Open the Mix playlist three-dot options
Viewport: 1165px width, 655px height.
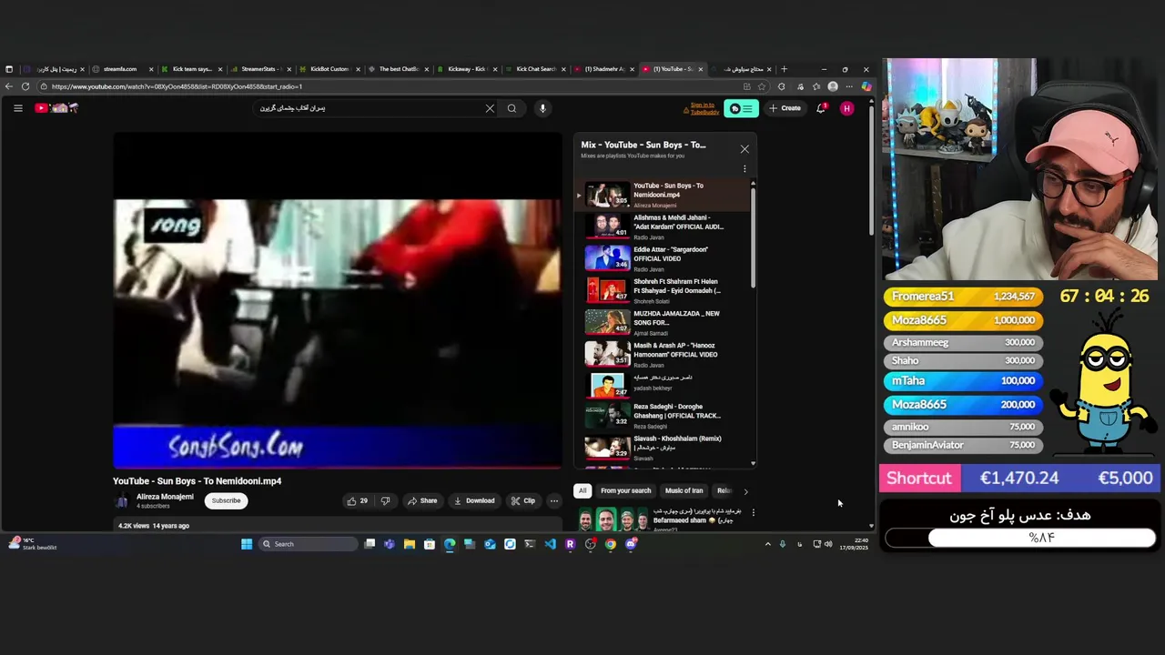(x=745, y=168)
